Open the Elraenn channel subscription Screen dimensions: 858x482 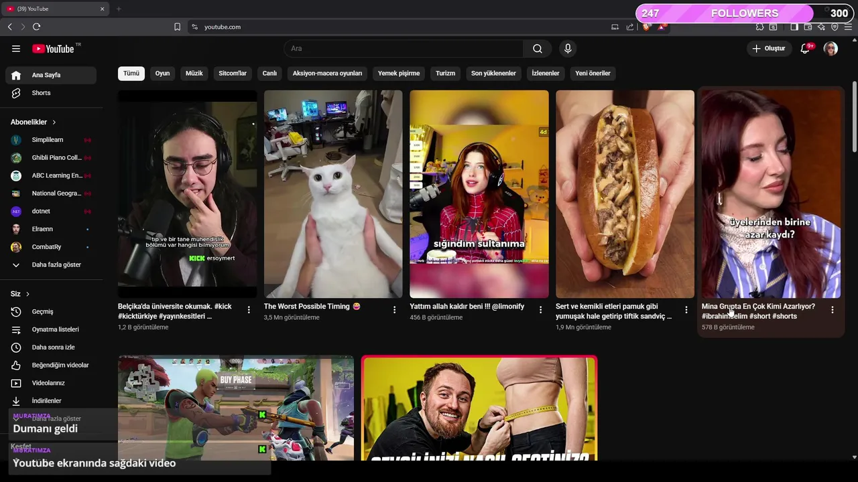click(51, 229)
